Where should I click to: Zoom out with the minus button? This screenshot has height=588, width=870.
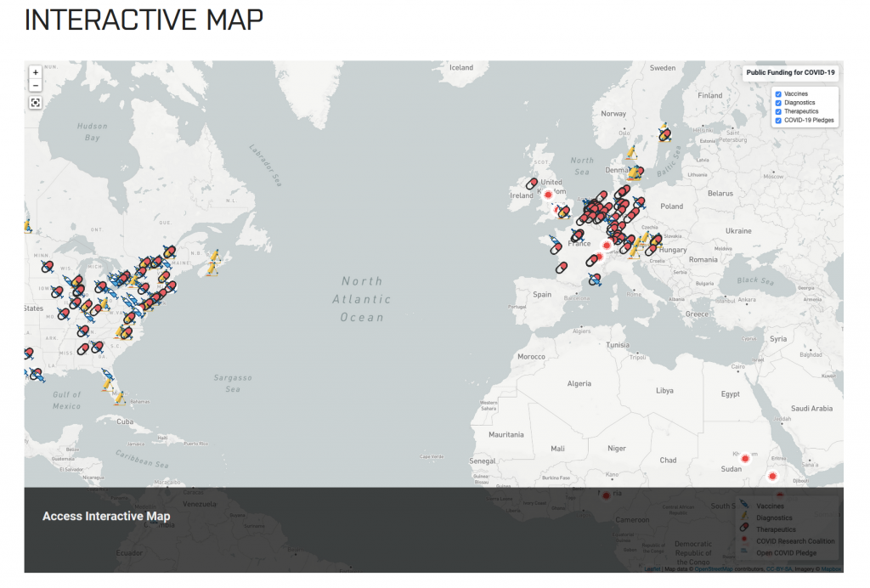pyautogui.click(x=36, y=86)
